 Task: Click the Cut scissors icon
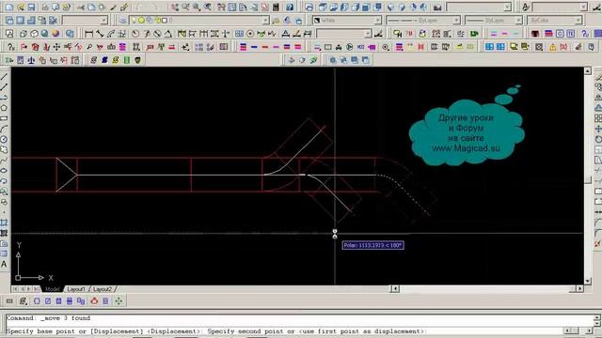tap(81, 7)
